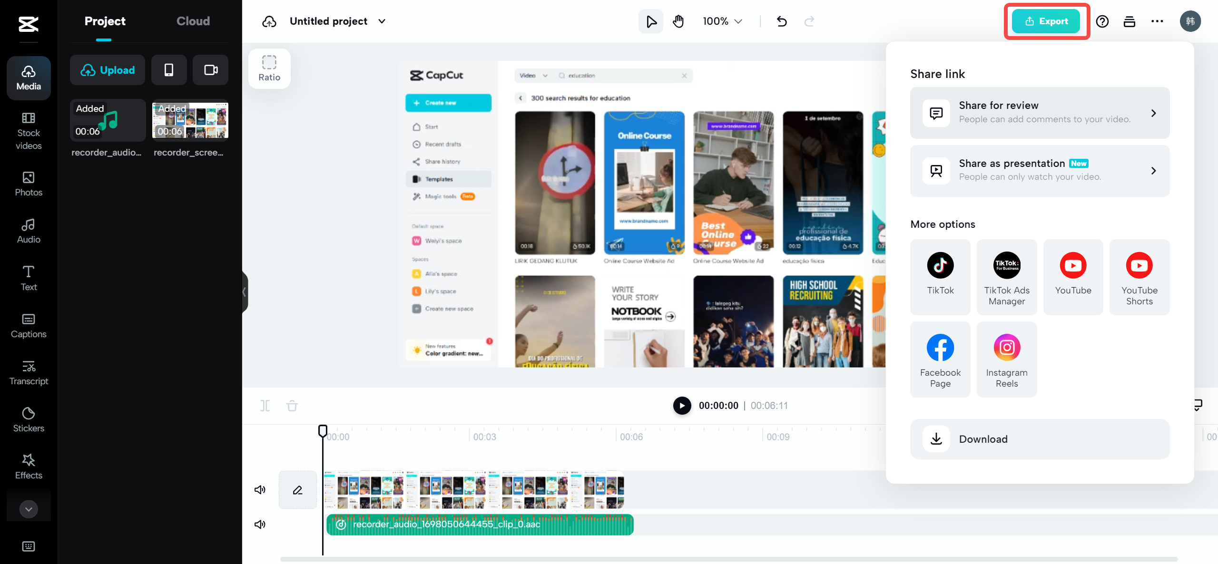Upload from phone icon

(169, 70)
